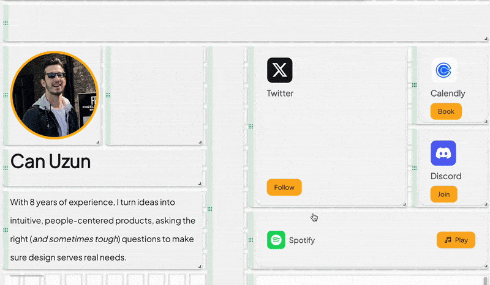Click resize corner of the Discord card

tap(486, 204)
